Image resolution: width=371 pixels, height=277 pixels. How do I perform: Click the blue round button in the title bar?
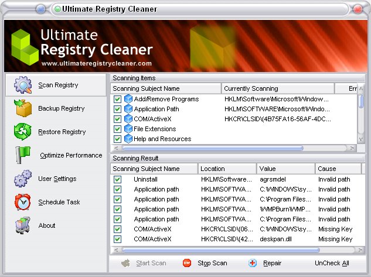tap(41, 9)
